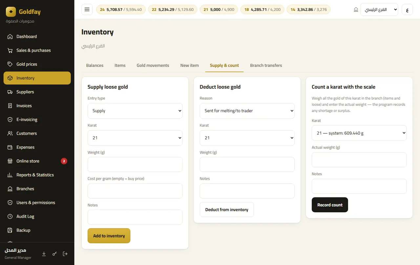
Task: Switch to the Supply & count tab
Action: click(x=224, y=66)
